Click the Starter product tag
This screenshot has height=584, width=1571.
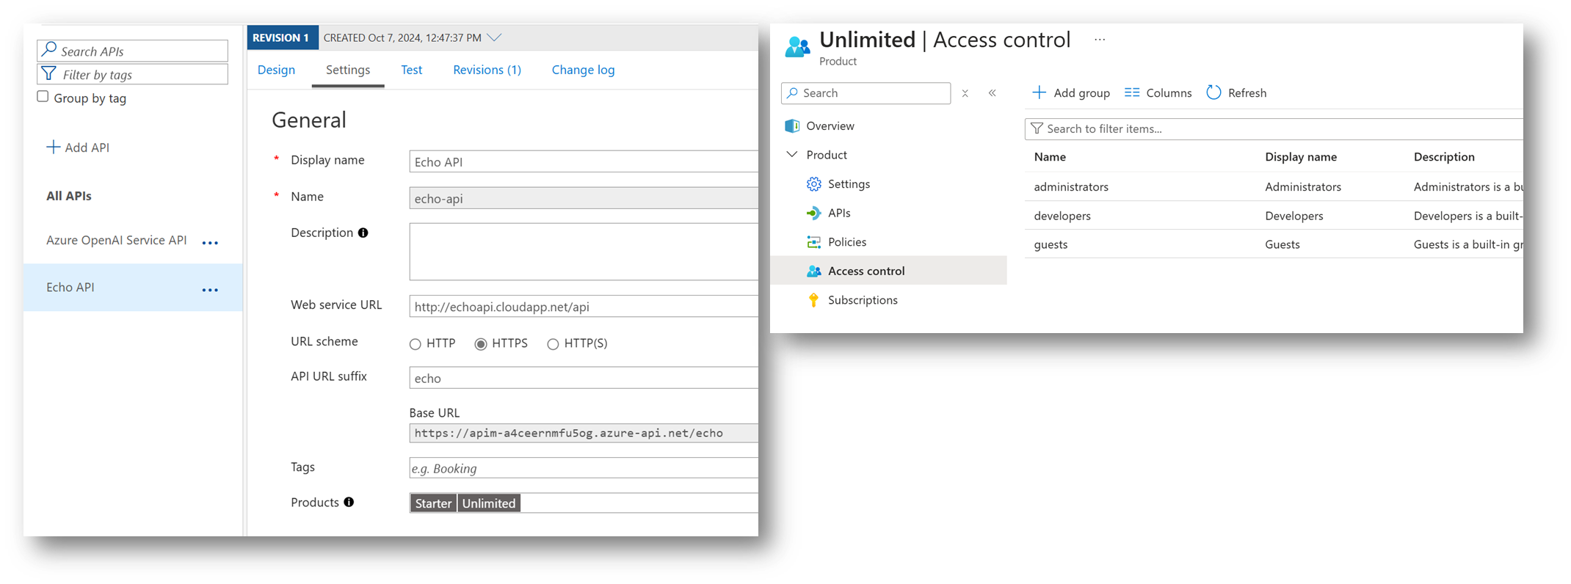(x=433, y=503)
